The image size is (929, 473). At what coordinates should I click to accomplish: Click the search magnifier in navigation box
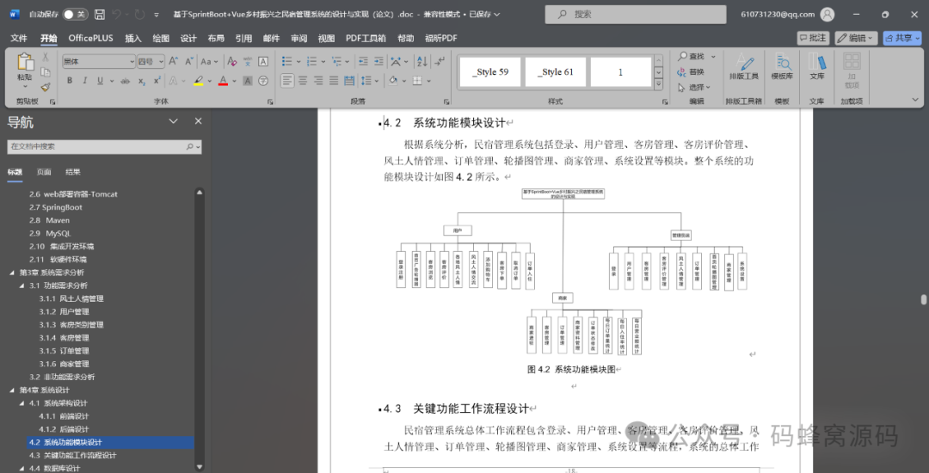coord(190,146)
